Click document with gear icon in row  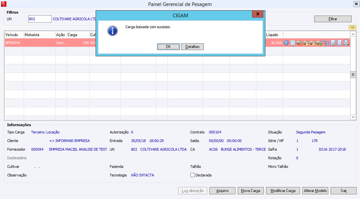coord(333,43)
